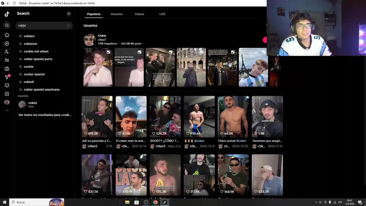Open the sidebar search magnifier icon

click(x=7, y=25)
